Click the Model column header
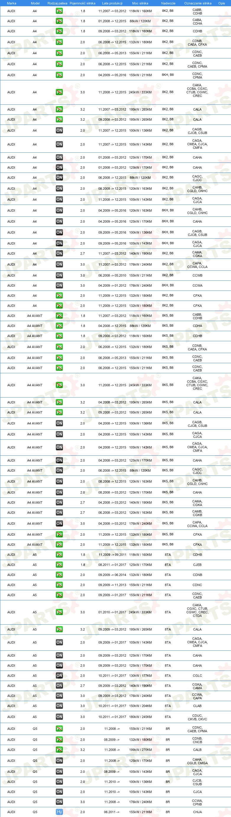 coord(35,3)
